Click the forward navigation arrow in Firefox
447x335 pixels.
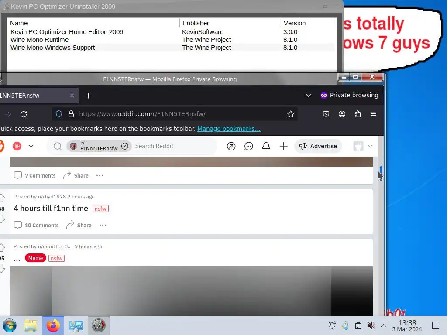(8, 114)
